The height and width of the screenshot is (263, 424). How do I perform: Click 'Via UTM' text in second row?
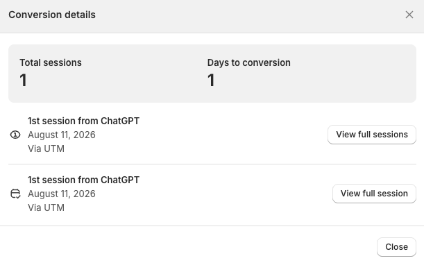(x=46, y=207)
